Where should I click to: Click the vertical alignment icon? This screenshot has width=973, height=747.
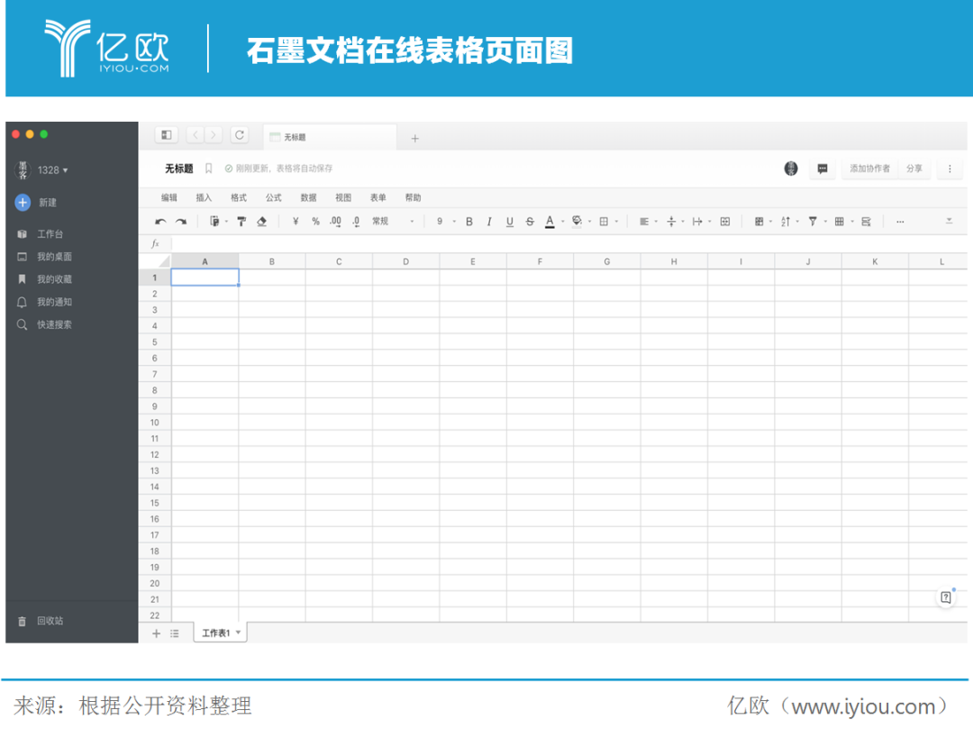[x=671, y=222]
